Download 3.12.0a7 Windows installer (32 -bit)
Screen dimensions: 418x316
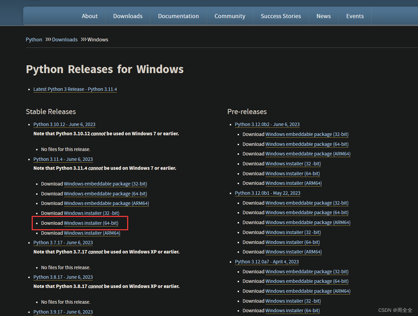coord(293,301)
